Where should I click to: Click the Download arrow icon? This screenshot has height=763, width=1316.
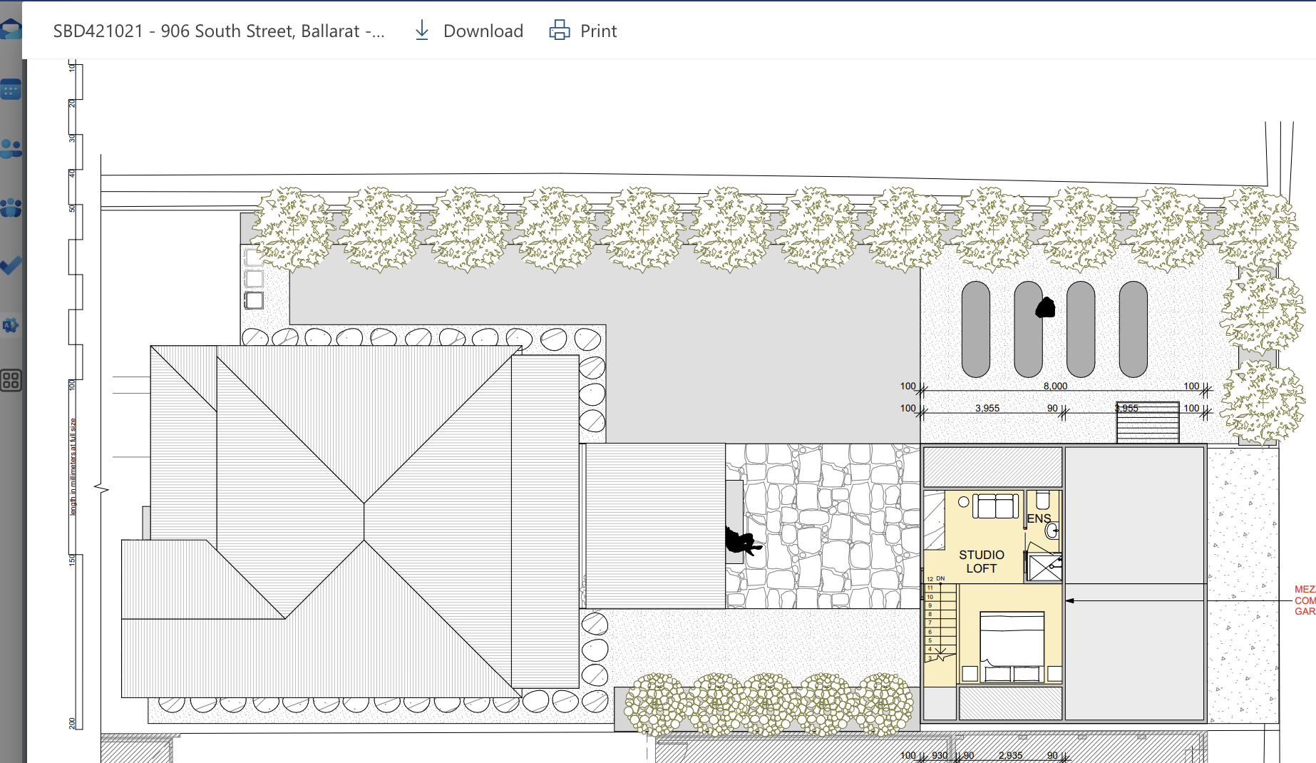point(422,31)
